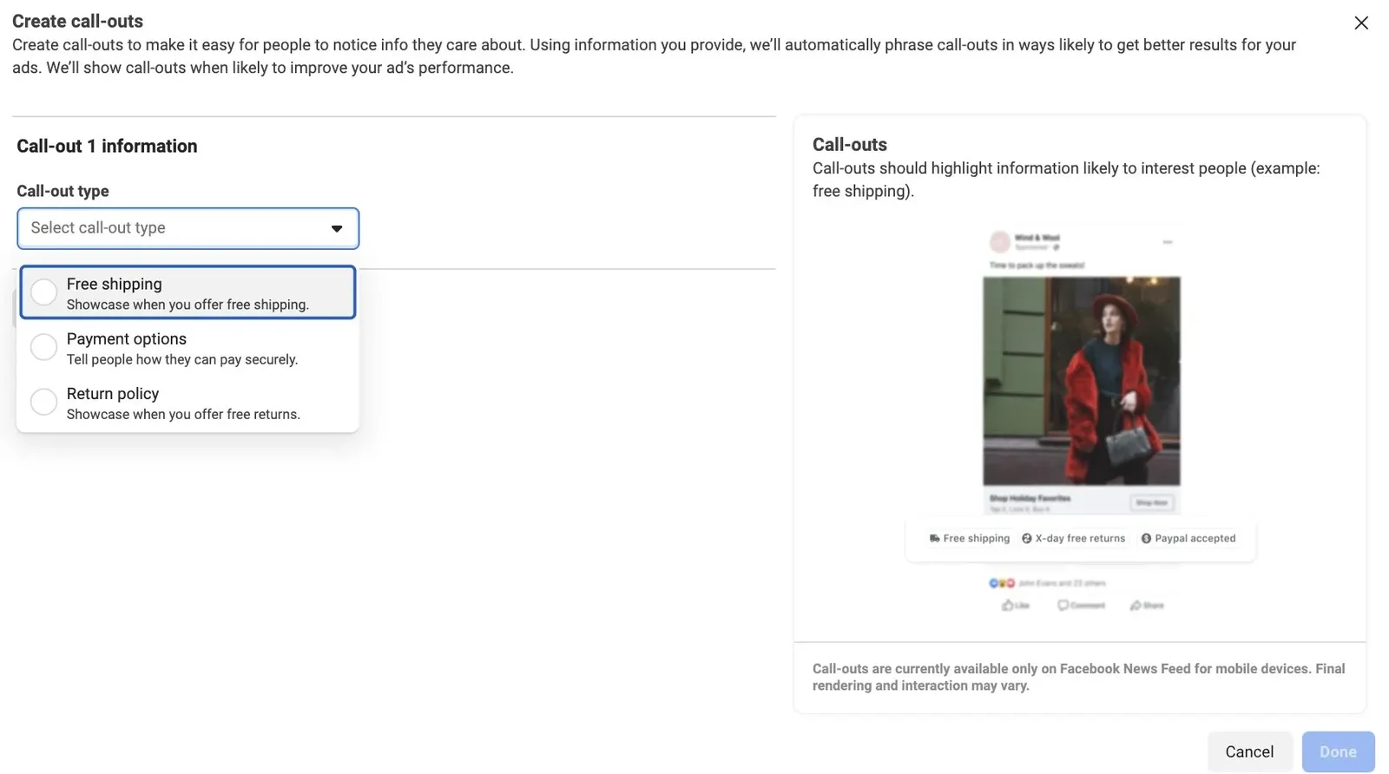This screenshot has width=1389, height=774.
Task: Click the 'Call-out type' field label
Action: click(x=63, y=191)
